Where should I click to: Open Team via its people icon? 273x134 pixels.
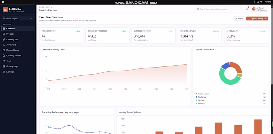tap(4, 61)
